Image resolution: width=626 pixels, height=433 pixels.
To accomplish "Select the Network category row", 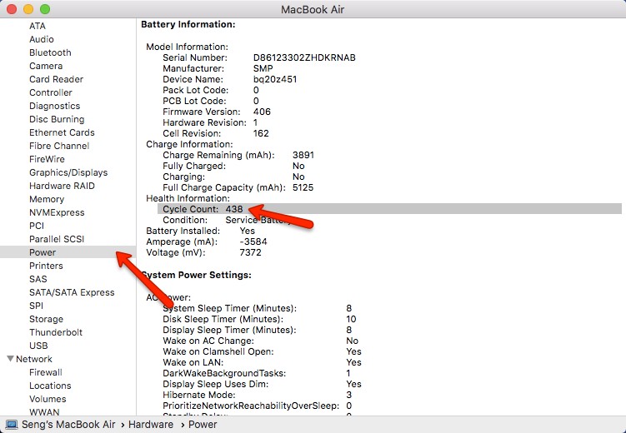I will [x=34, y=359].
